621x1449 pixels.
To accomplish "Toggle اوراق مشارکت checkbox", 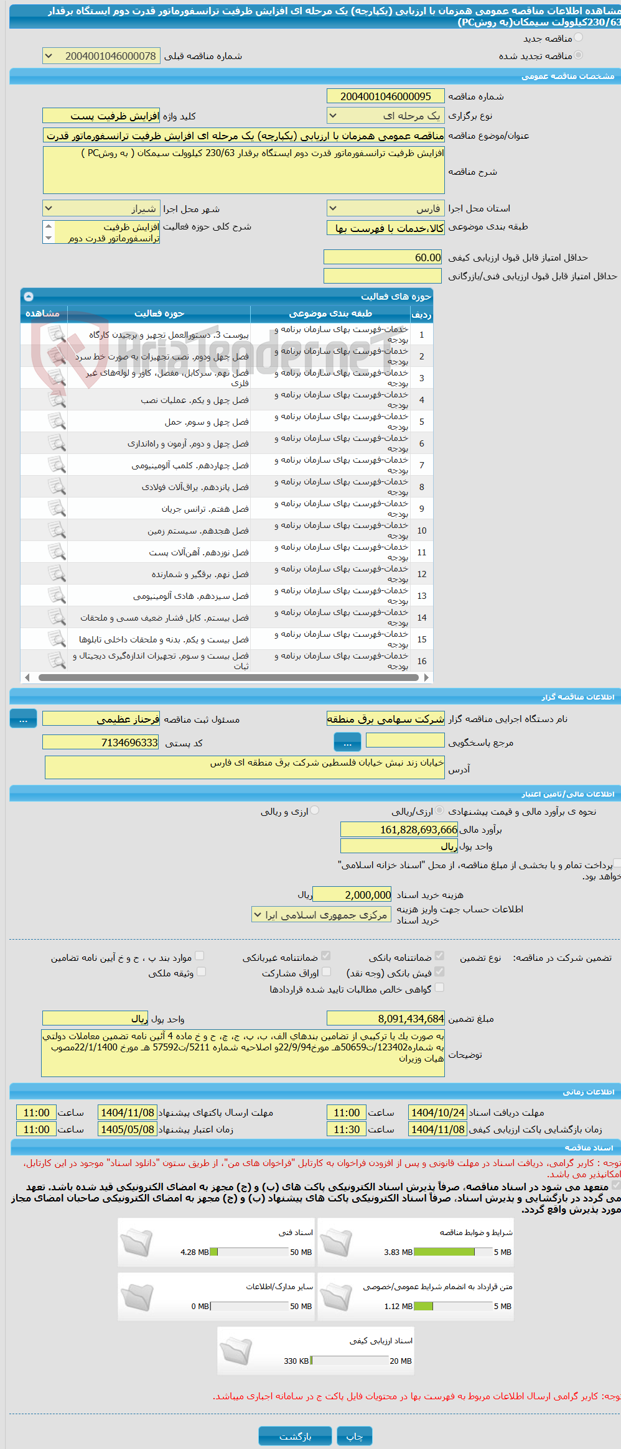I will point(326,971).
